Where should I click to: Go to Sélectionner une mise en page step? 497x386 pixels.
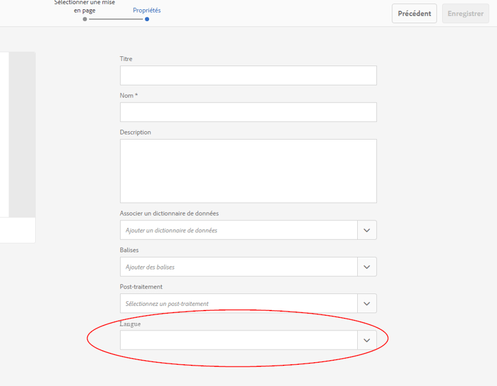click(x=85, y=7)
